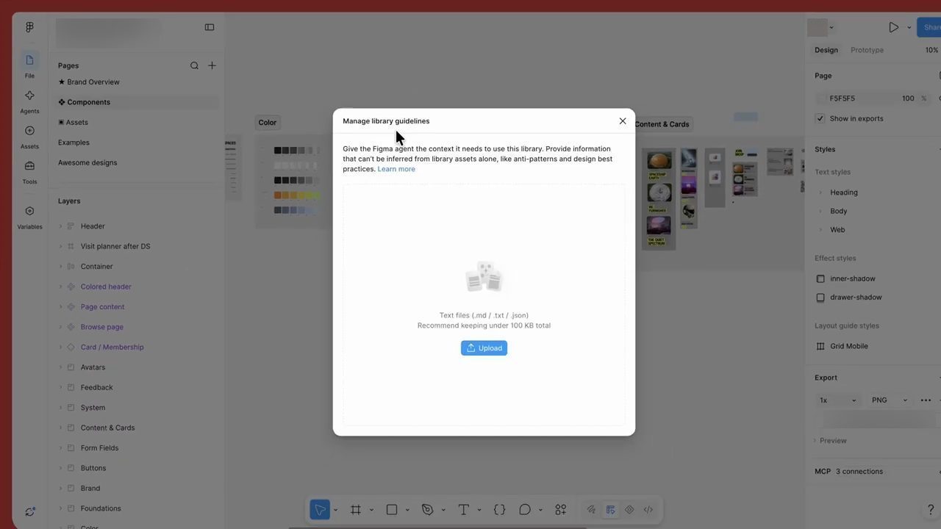
Task: Open the Awesome designs page
Action: tap(87, 162)
